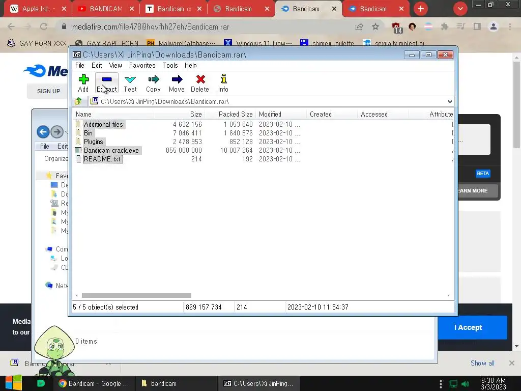
Task: Click the taskbar clock showing 9:38 AM
Action: (493, 384)
